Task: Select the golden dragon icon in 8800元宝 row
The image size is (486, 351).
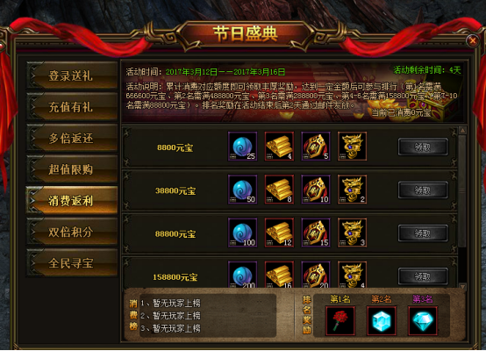Action: 352,146
